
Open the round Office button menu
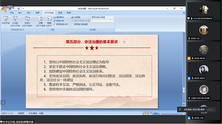(x=4, y=10)
